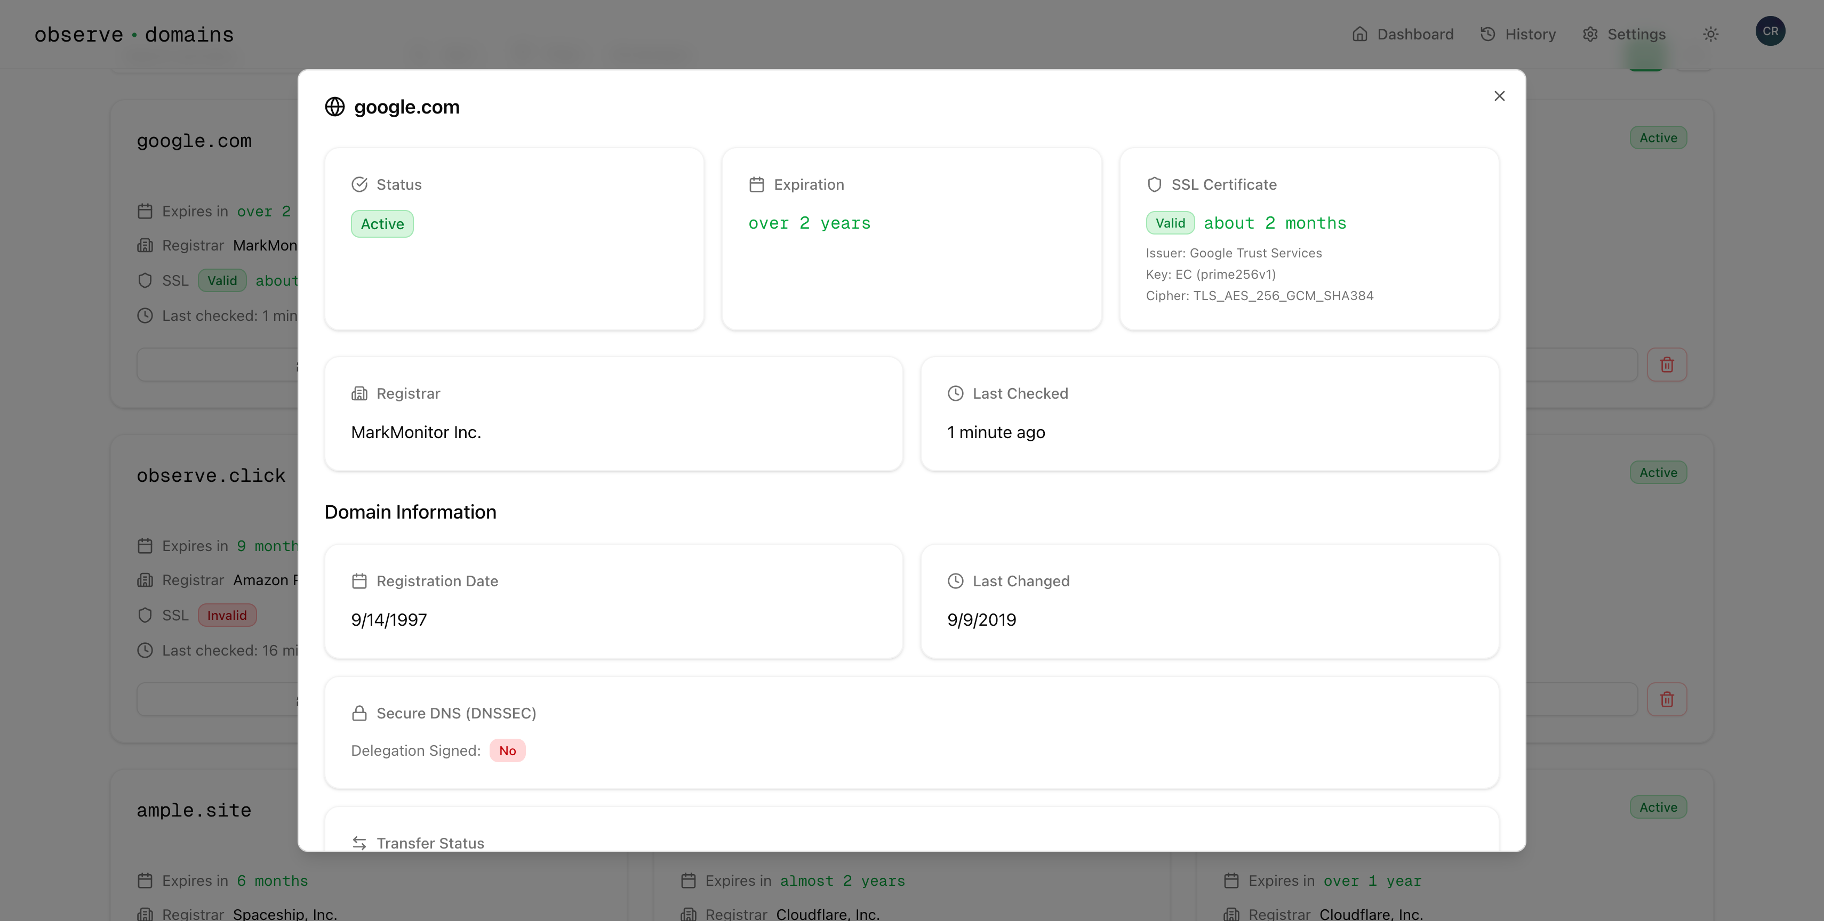Click the Registration Date calendar icon

coord(359,581)
